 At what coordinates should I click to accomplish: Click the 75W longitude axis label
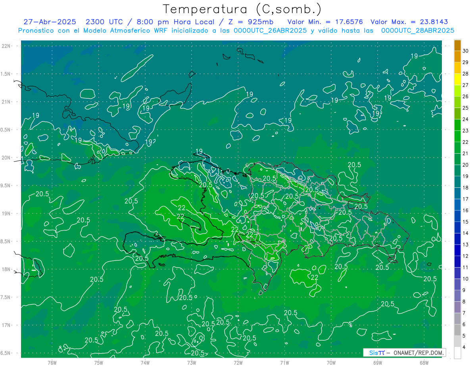pos(99,363)
